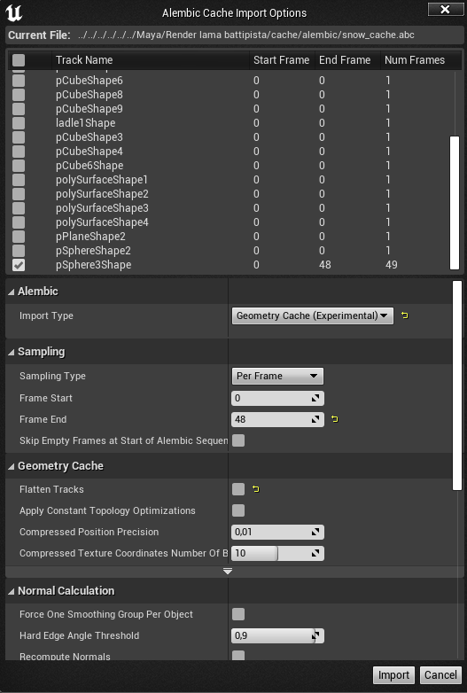Close the Alembic Cache Import Options dialog
This screenshot has height=693, width=467.
446,9
